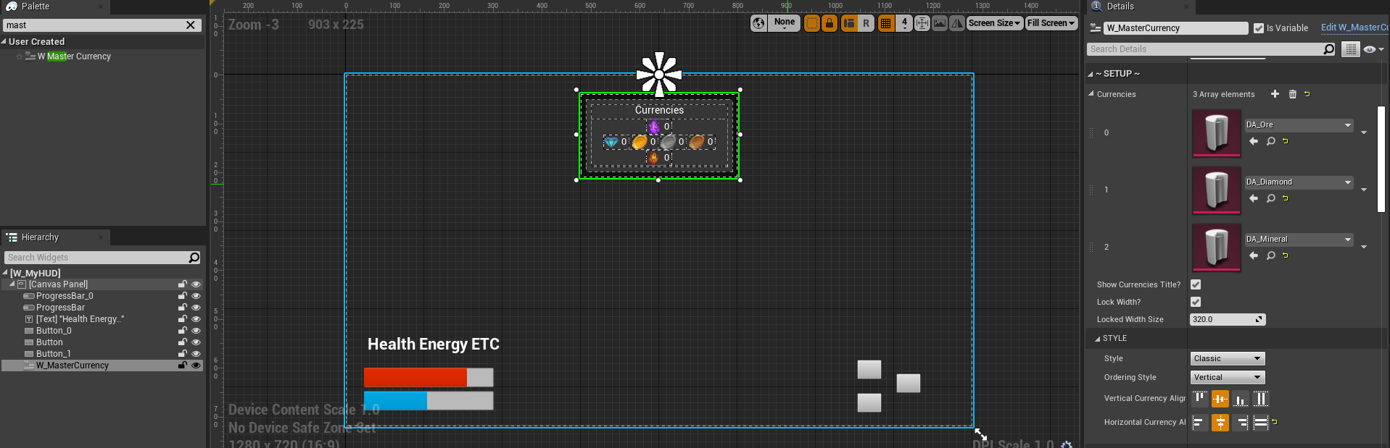Image resolution: width=1390 pixels, height=448 pixels.
Task: Open the Fill Screen dropdown
Action: (x=1051, y=23)
